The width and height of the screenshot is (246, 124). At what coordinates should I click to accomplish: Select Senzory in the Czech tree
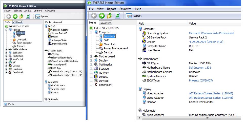tap(20, 46)
